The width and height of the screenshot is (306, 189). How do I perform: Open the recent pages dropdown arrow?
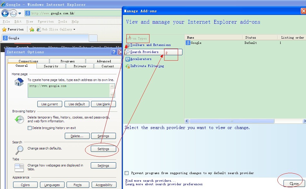[20, 13]
